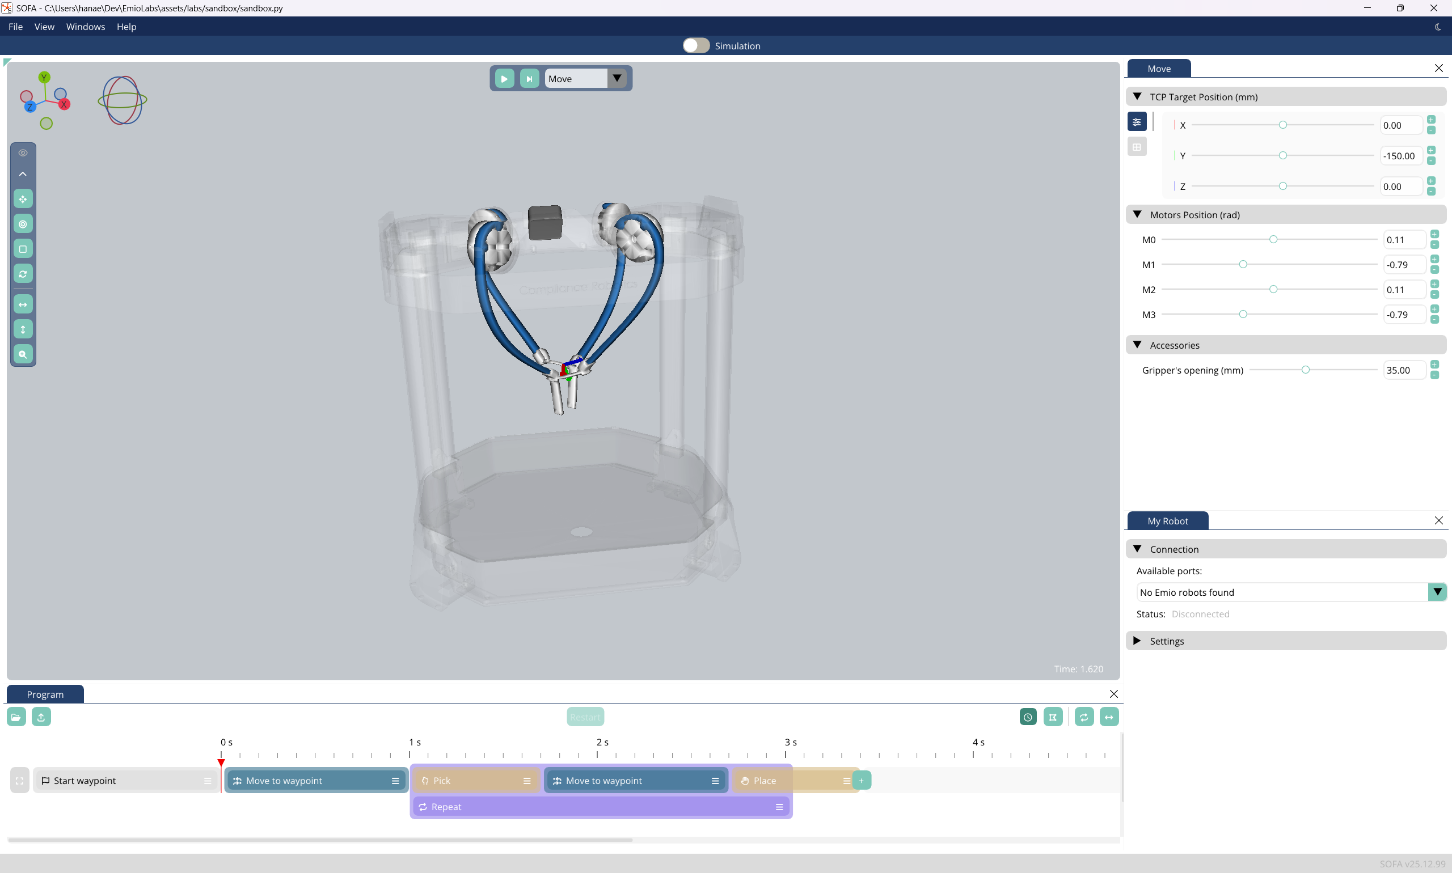Click the upload export icon in Program panel
The image size is (1452, 873).
[x=41, y=717]
